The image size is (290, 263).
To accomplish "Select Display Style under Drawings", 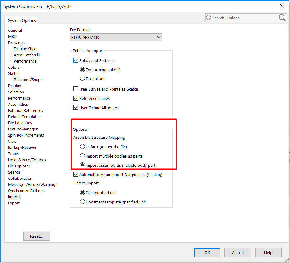I will click(25, 49).
